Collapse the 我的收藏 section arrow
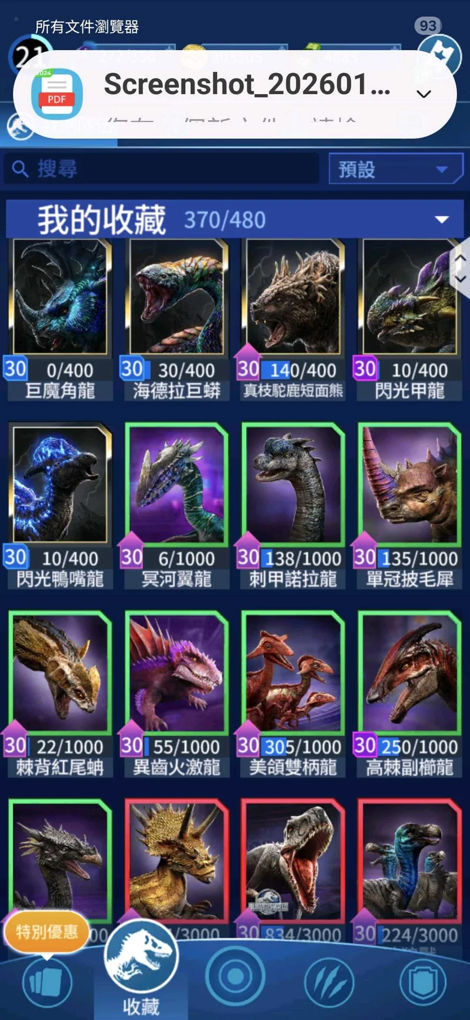This screenshot has width=470, height=1020. (x=442, y=219)
